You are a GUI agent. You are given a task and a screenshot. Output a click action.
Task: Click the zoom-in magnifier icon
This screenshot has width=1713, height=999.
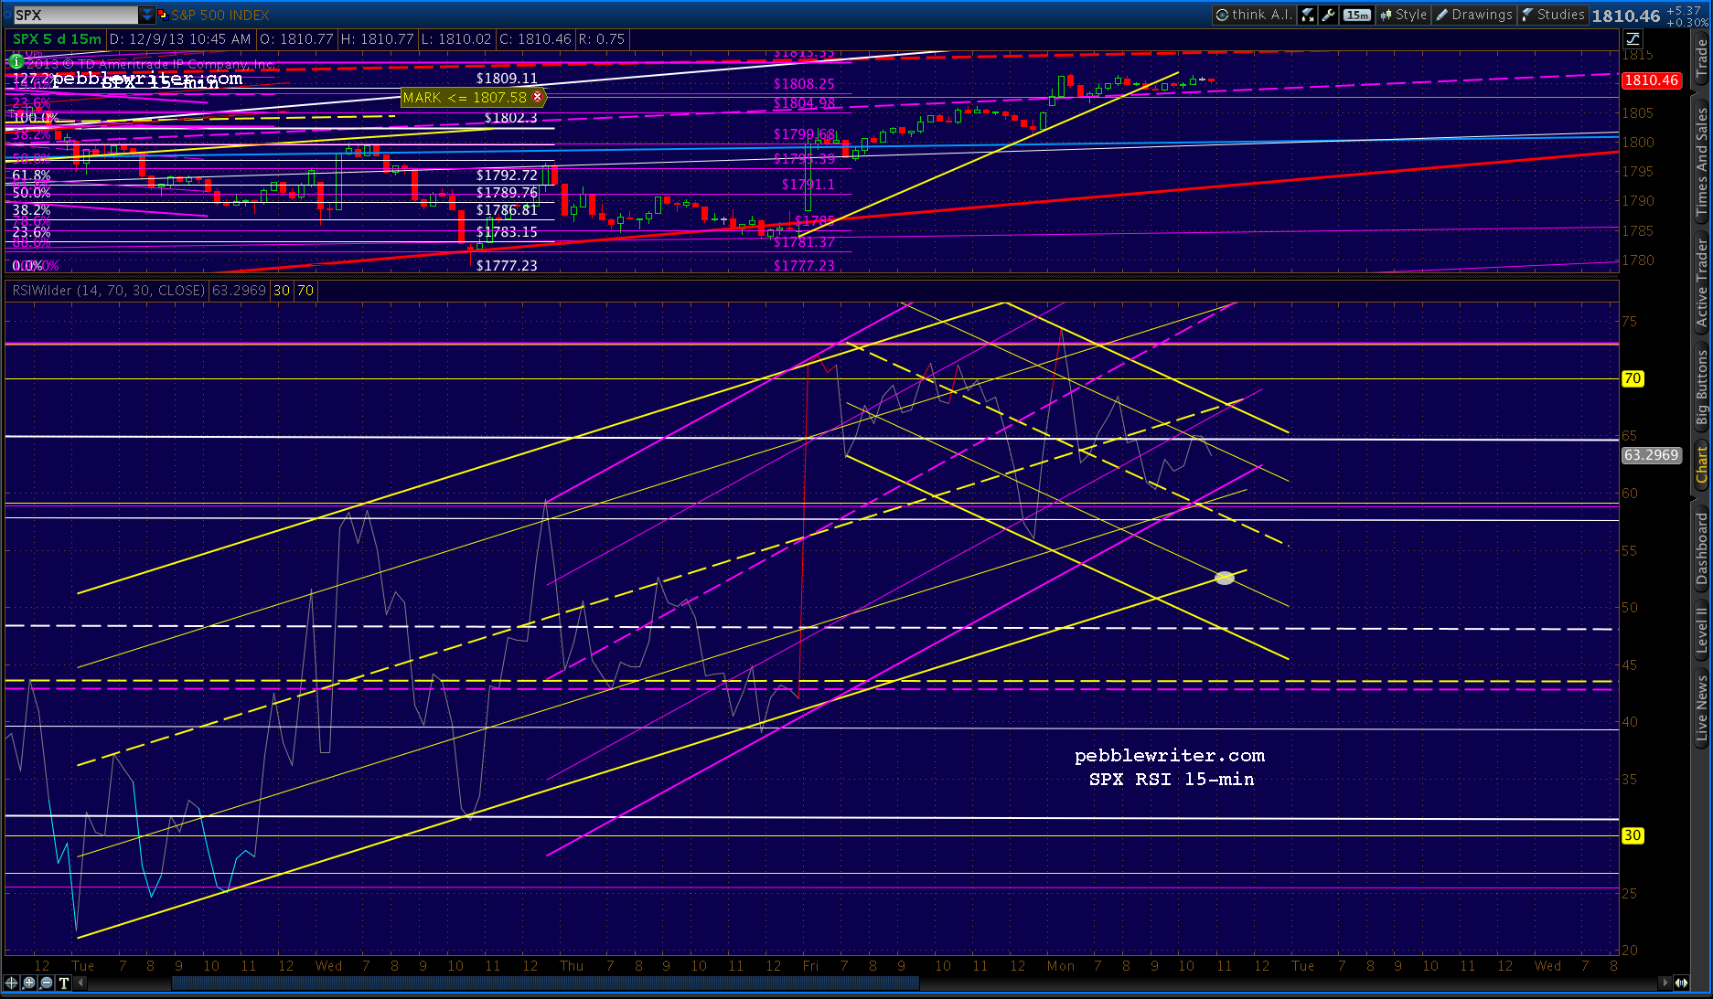pyautogui.click(x=28, y=984)
